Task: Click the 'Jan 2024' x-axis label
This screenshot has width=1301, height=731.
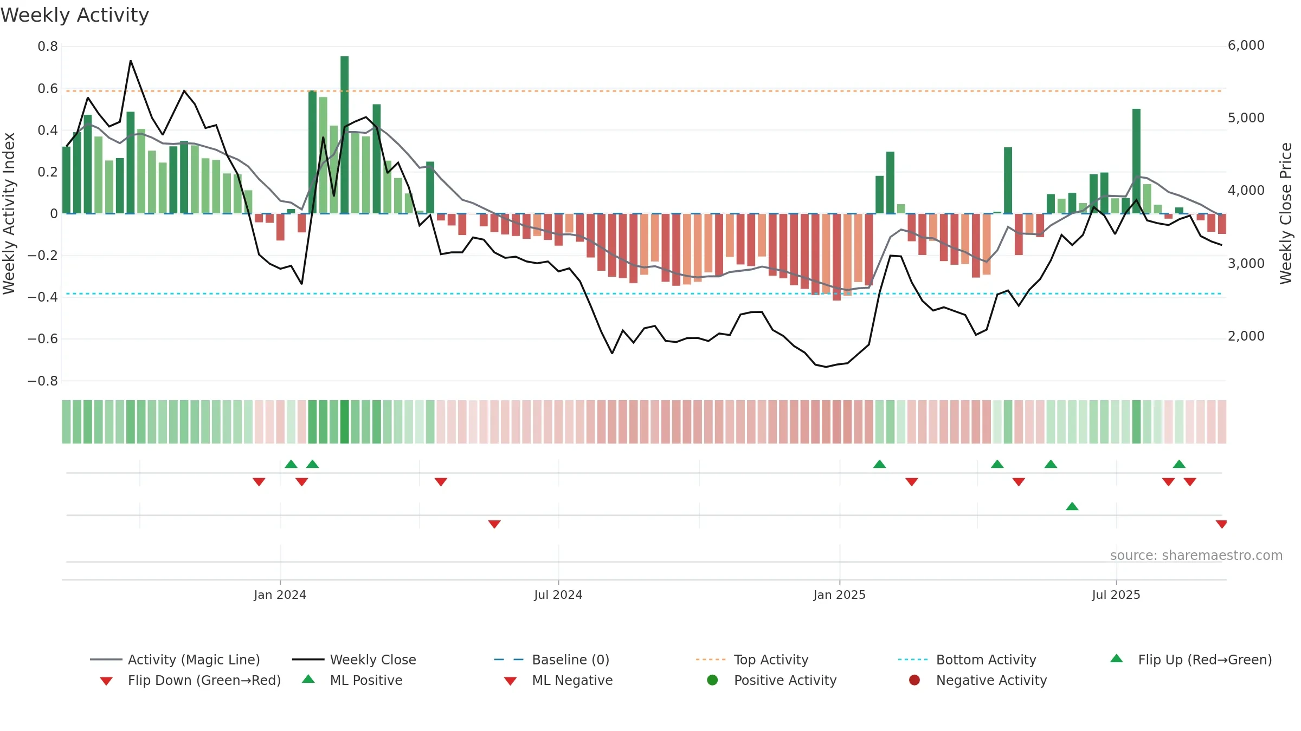Action: coord(280,595)
